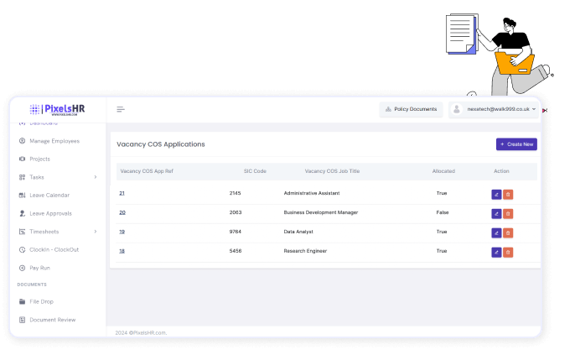Delete the Research Engineer application
This screenshot has height=350, width=575.
coord(508,252)
